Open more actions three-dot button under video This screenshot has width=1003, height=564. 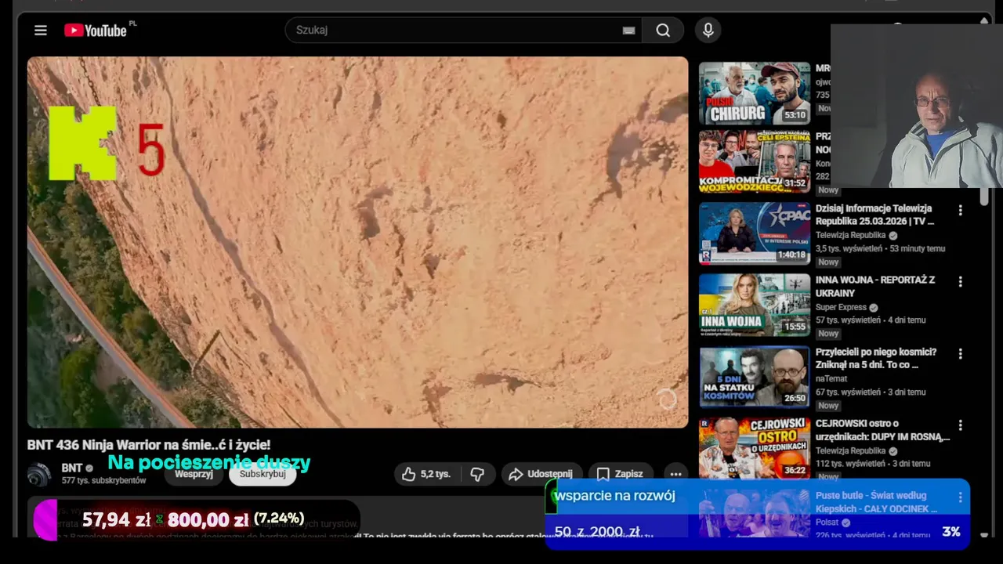coord(675,474)
